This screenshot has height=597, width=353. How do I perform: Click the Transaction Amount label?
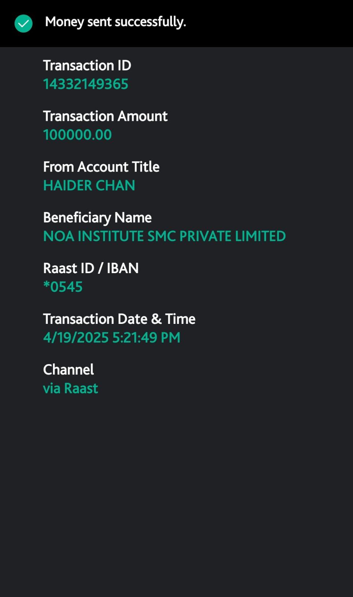coord(105,116)
